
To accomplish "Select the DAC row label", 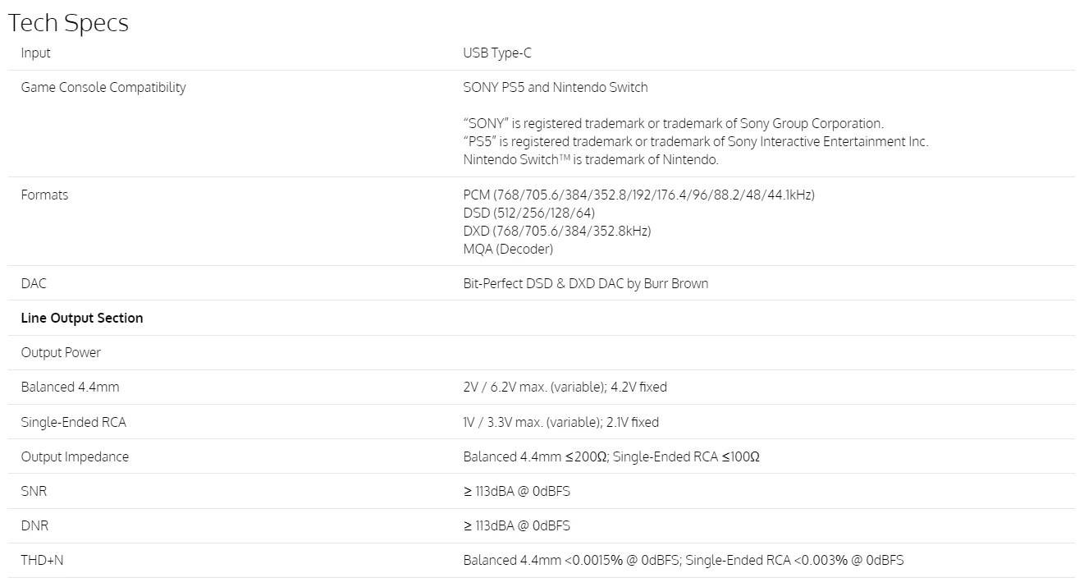I will point(34,284).
